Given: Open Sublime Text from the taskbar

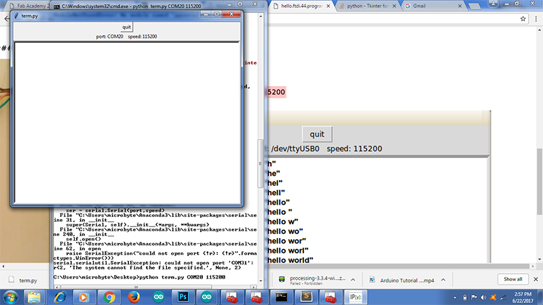Looking at the screenshot, I should coord(306,297).
